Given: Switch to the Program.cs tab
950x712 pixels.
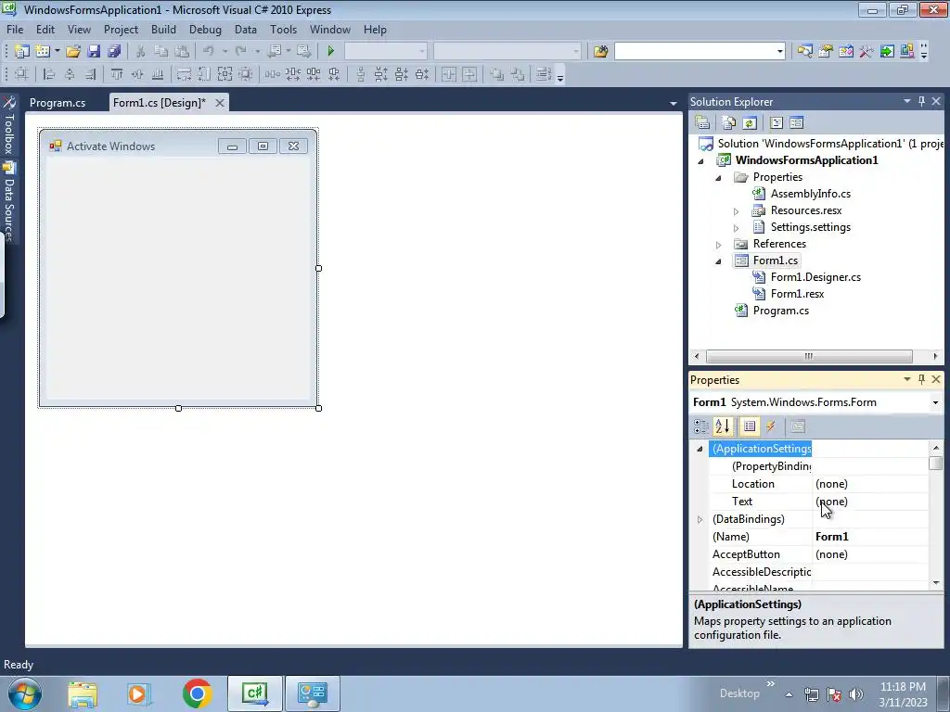Looking at the screenshot, I should coord(58,103).
